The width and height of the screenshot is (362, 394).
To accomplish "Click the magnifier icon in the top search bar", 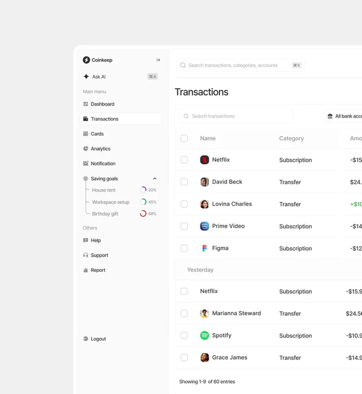I will [x=183, y=65].
